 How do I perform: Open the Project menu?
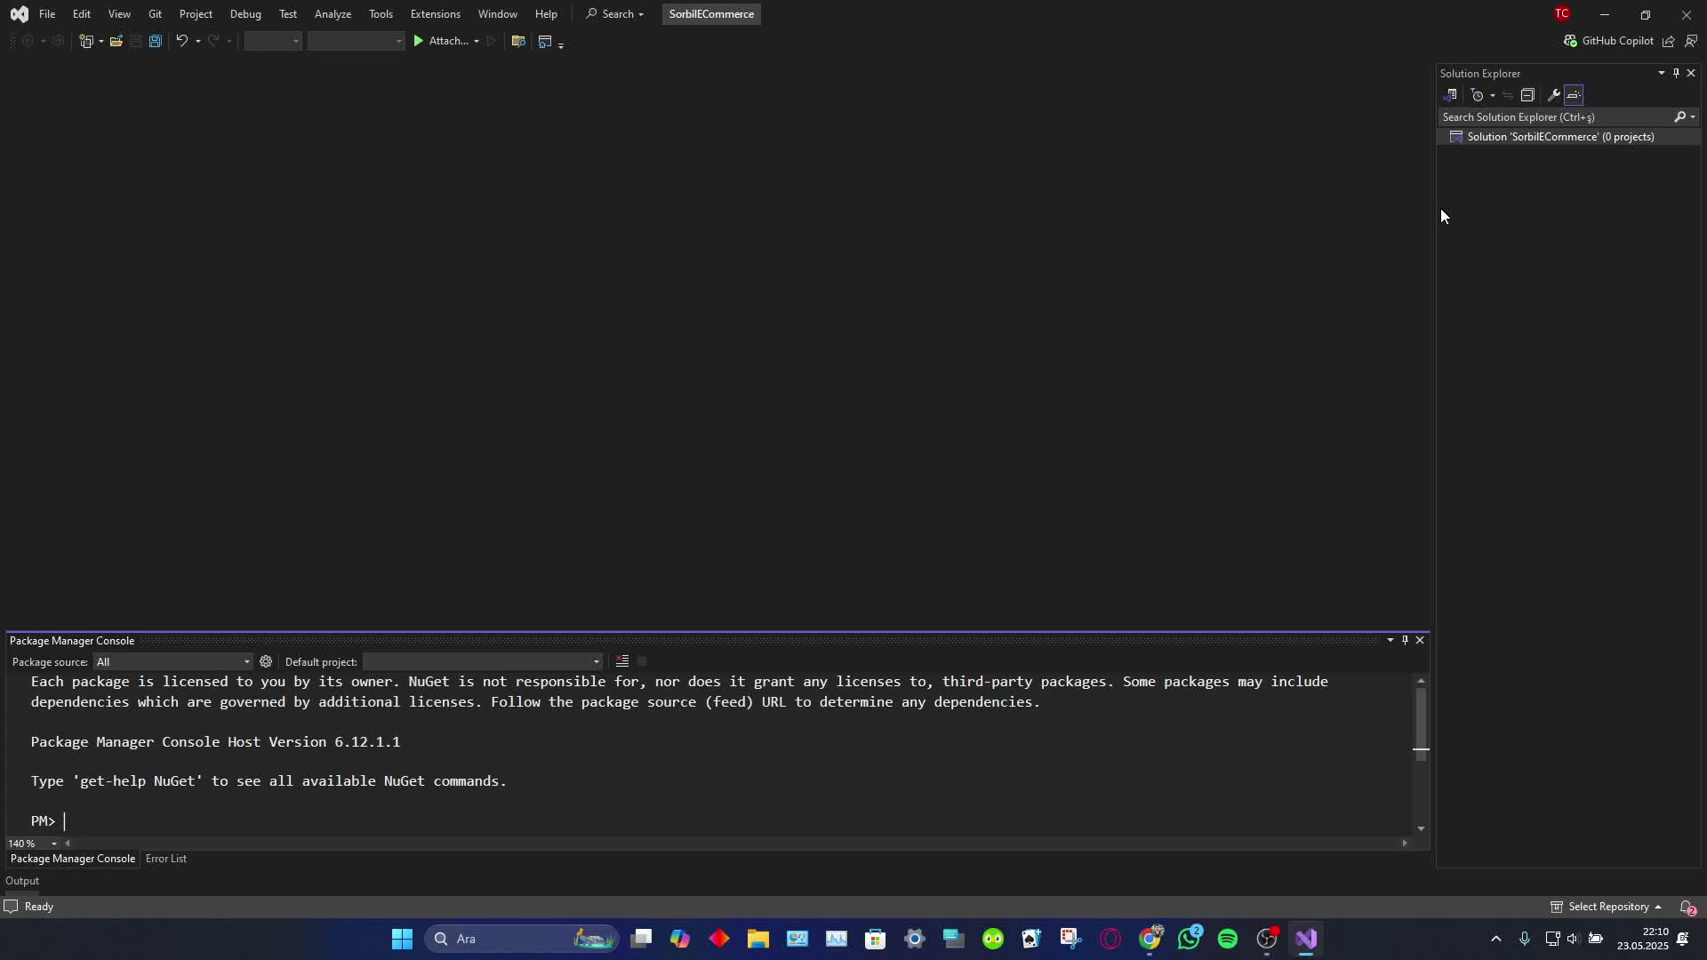pos(196,14)
